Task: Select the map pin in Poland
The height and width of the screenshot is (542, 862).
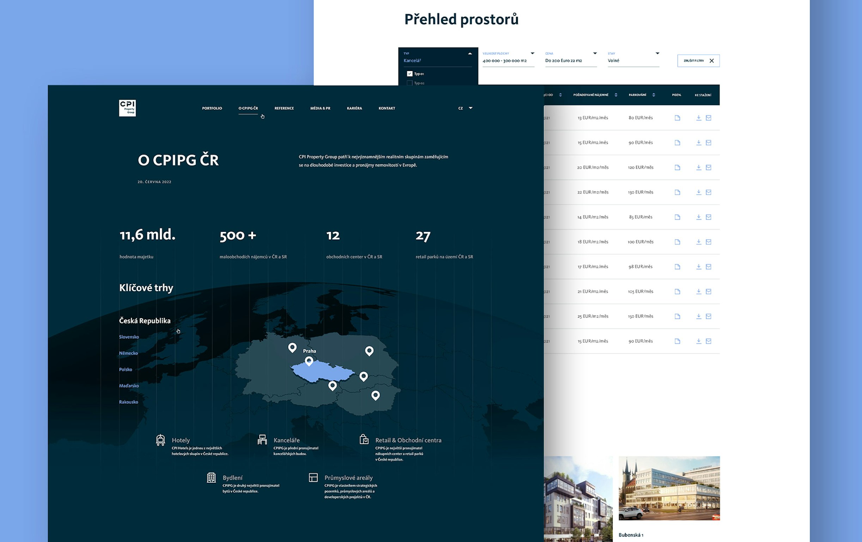Action: point(369,351)
